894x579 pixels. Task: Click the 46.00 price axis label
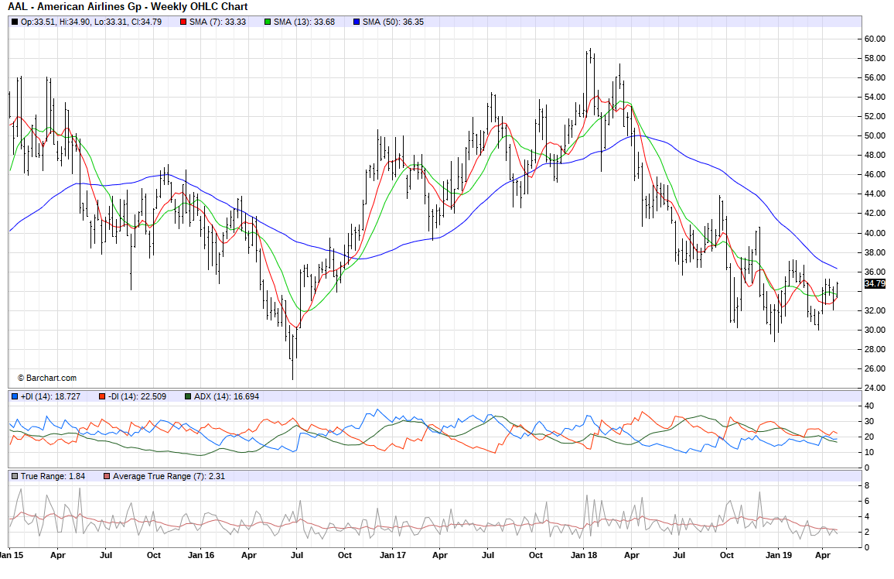(x=875, y=175)
